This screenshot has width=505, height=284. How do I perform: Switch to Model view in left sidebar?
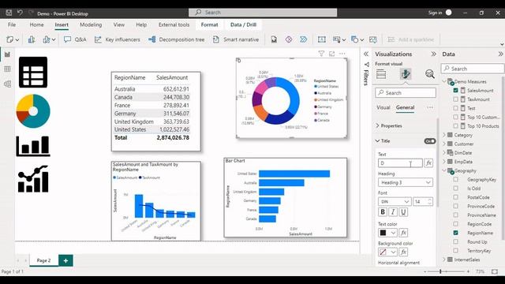(7, 84)
